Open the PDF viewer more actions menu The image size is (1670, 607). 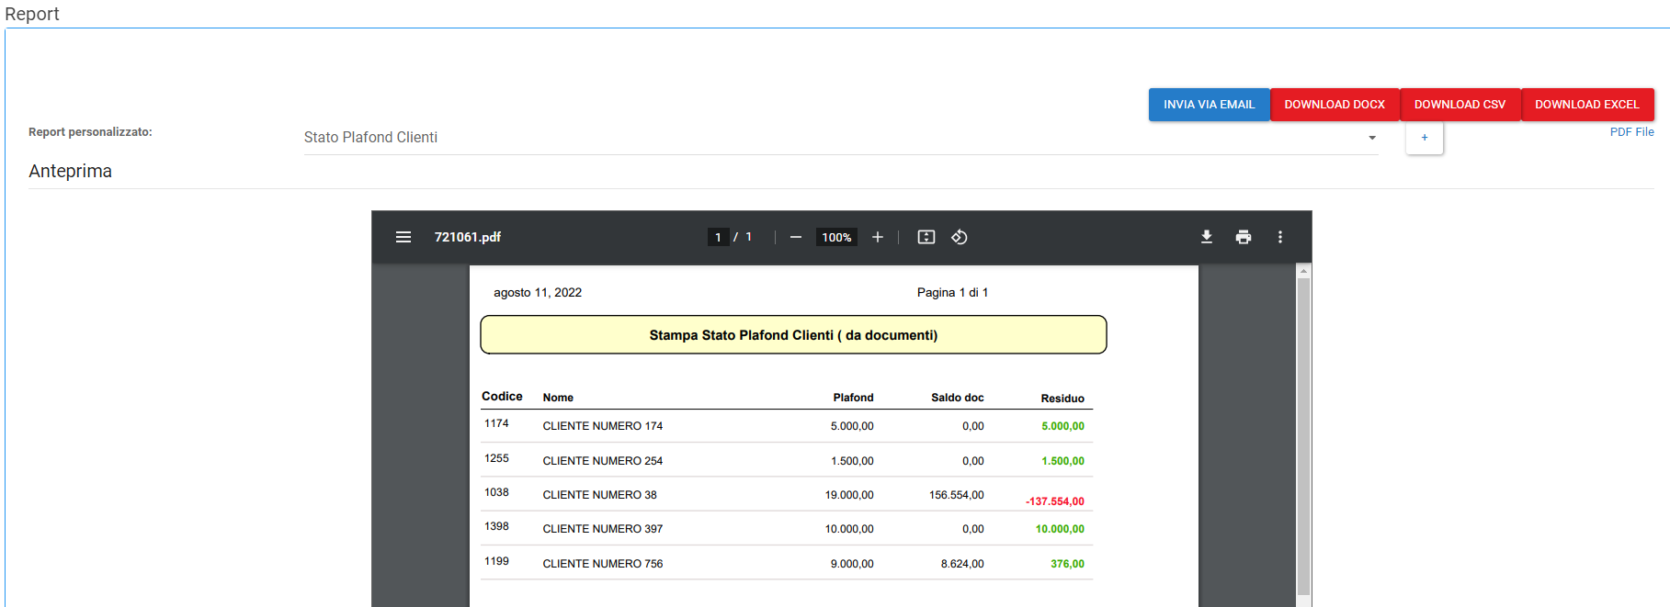[1280, 237]
